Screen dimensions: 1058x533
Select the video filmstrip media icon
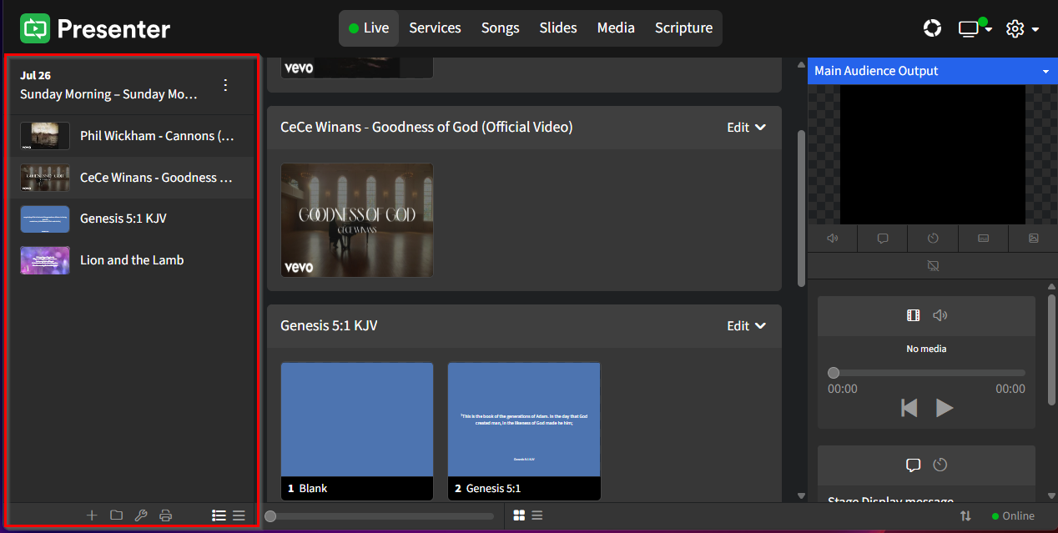pos(913,315)
